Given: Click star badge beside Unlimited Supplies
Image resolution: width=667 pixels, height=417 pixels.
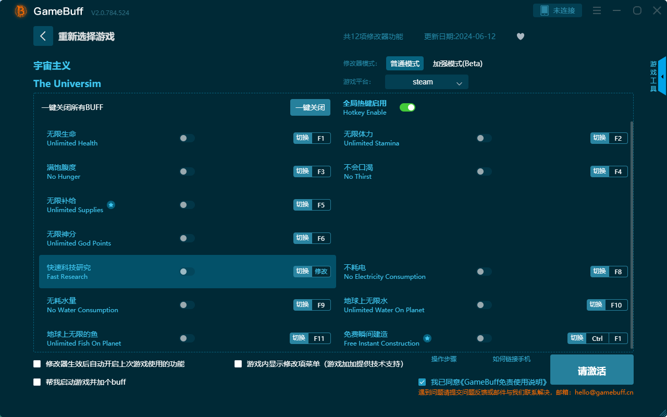Looking at the screenshot, I should [111, 205].
